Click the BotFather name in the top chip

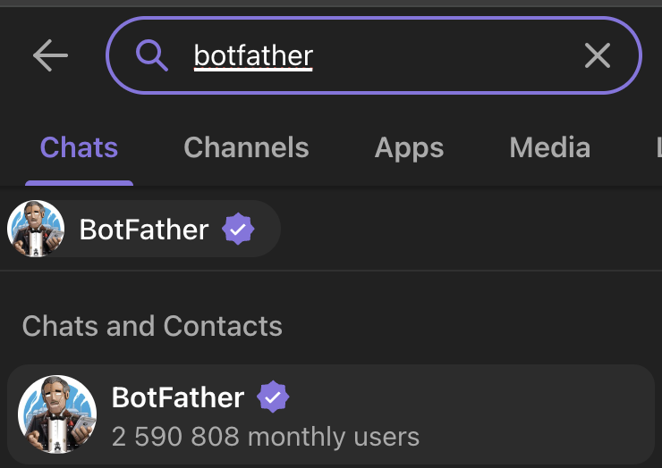(144, 230)
